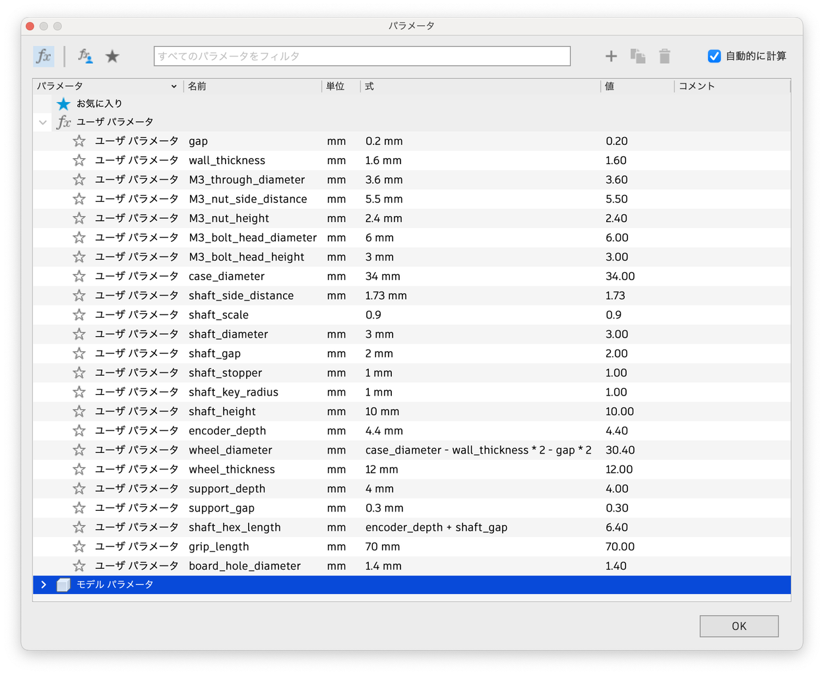The image size is (824, 675).
Task: Toggle the 自動的に計算 checkbox
Action: pyautogui.click(x=714, y=56)
